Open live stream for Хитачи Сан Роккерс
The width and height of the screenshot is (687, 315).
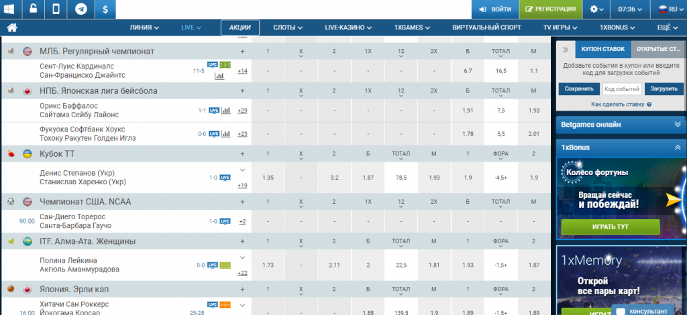(213, 304)
